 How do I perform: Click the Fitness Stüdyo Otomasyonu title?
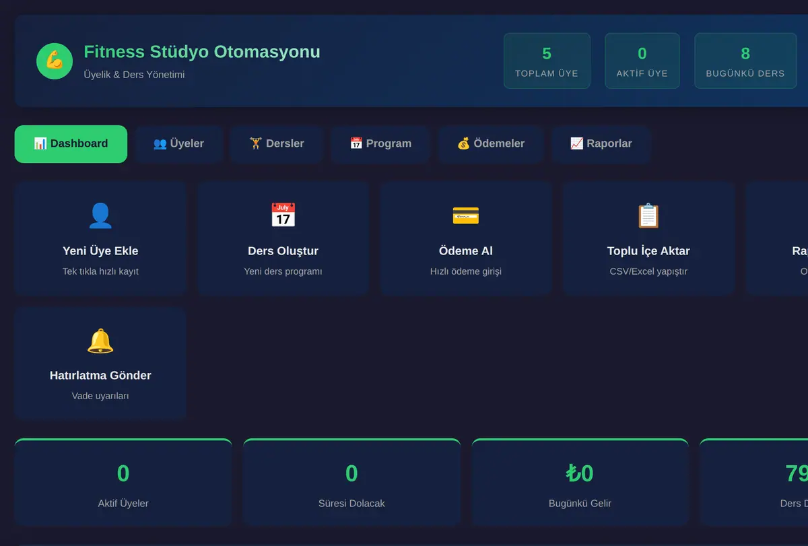click(x=202, y=52)
